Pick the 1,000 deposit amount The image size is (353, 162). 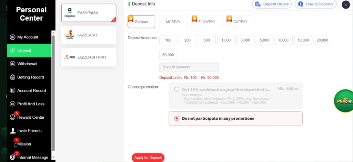click(226, 40)
